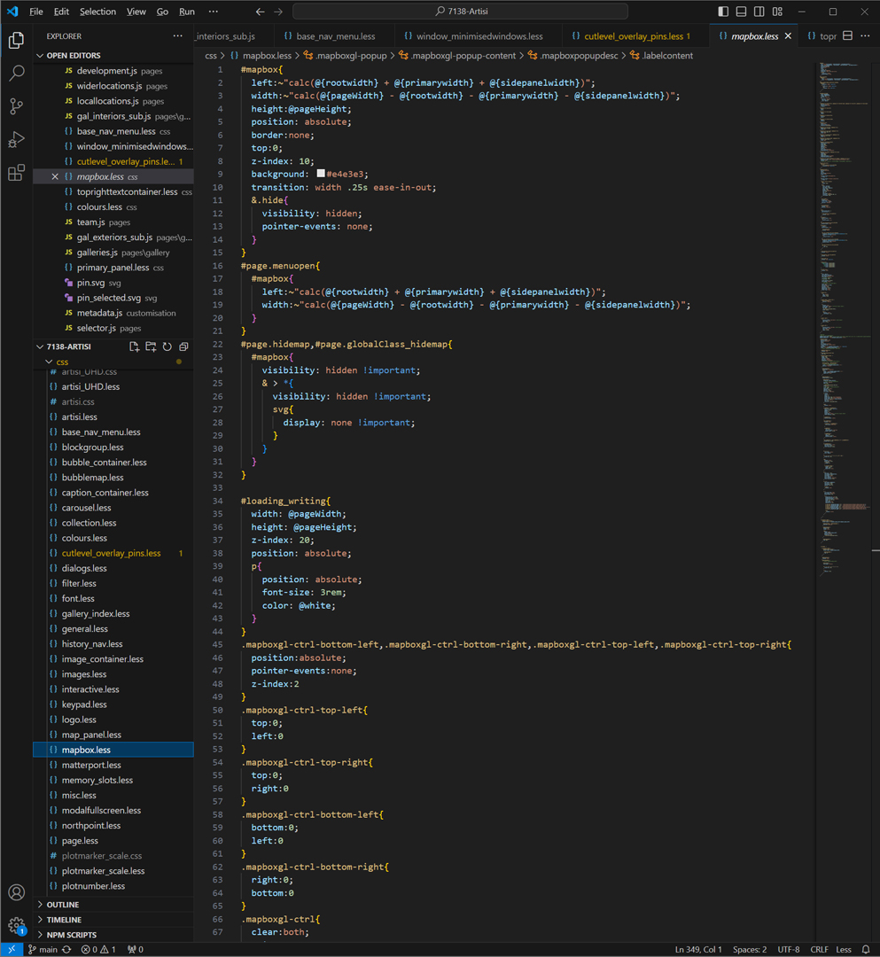Open the View menu

point(136,12)
